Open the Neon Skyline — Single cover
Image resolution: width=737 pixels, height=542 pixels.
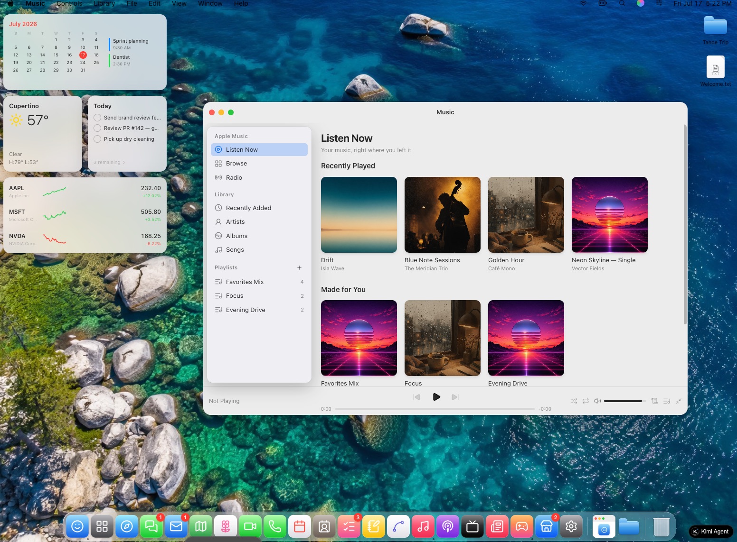610,215
